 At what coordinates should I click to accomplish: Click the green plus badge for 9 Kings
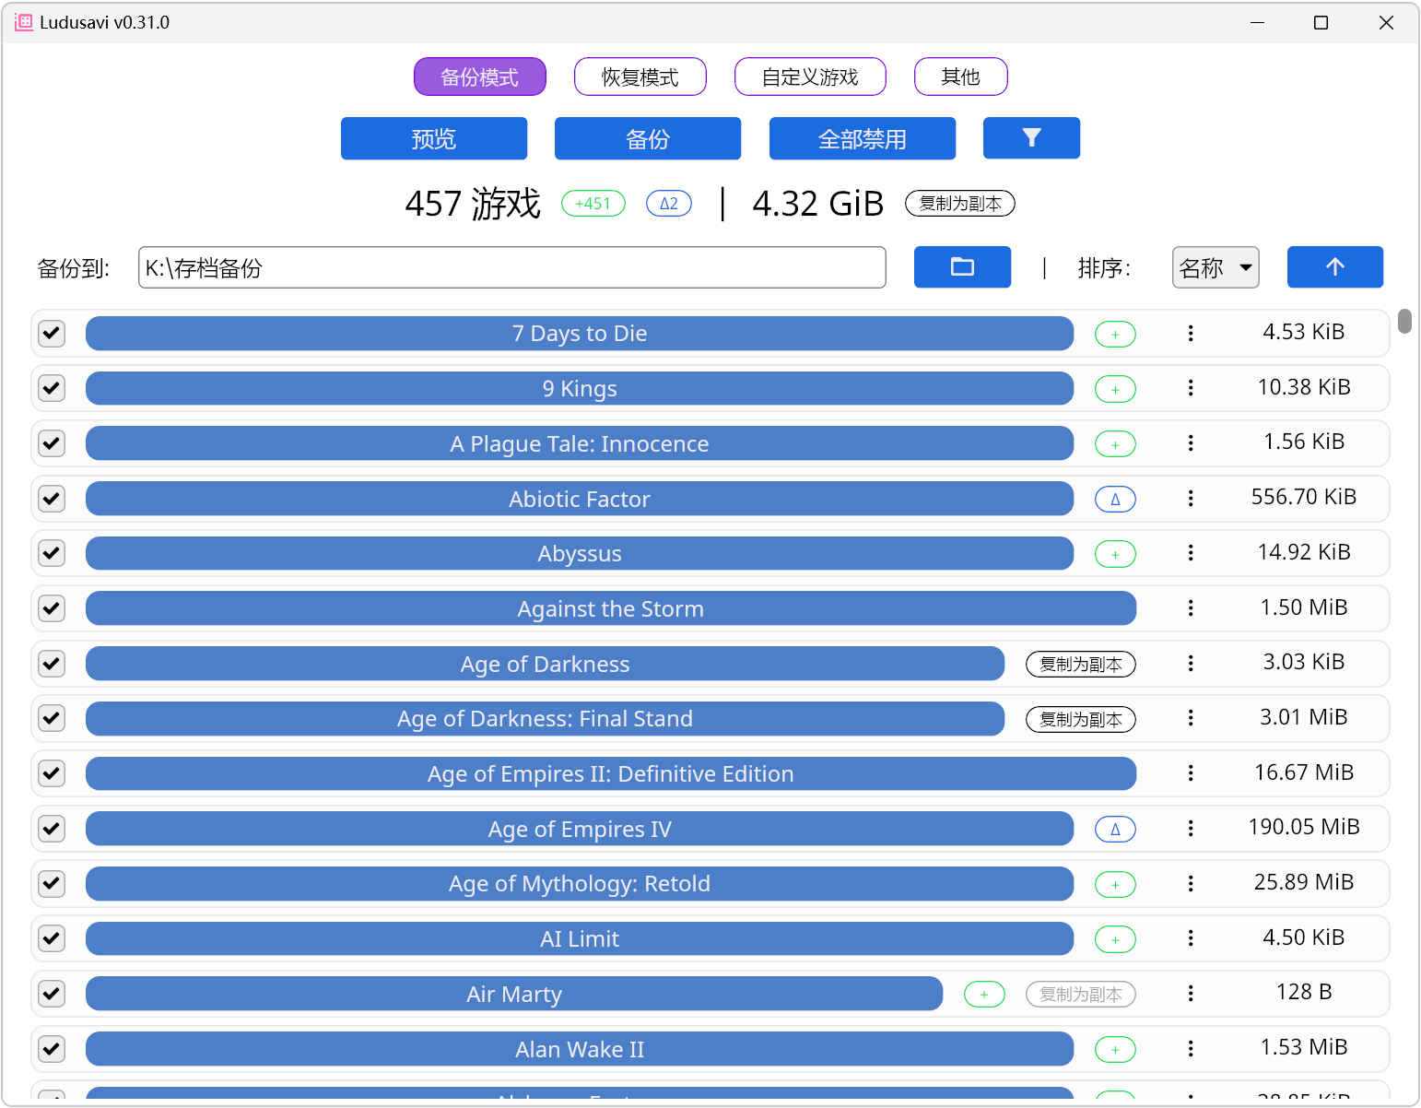pyautogui.click(x=1115, y=390)
